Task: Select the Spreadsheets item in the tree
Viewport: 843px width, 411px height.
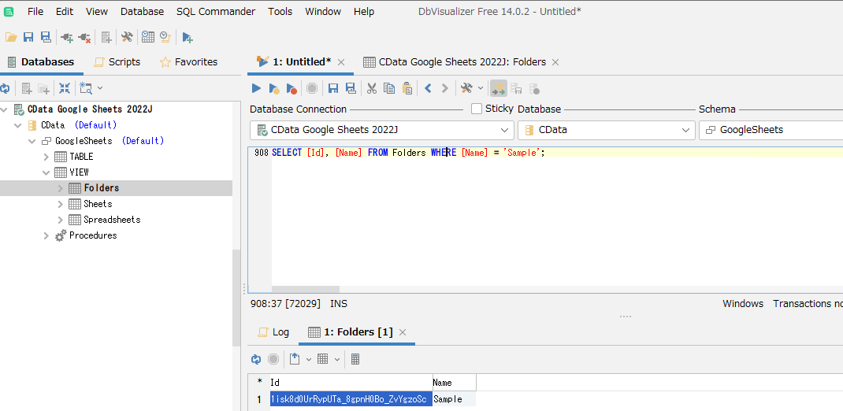Action: [112, 220]
